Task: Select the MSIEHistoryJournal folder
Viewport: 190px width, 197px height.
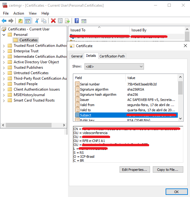Action: [29, 95]
